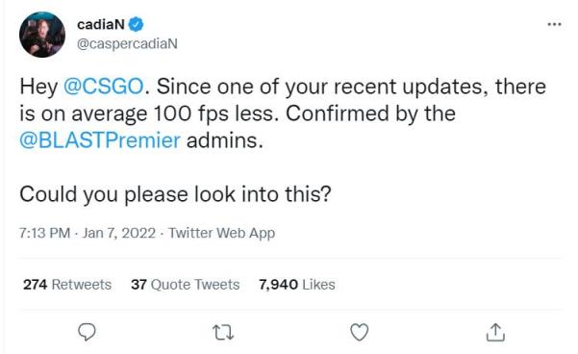The width and height of the screenshot is (578, 354).
Task: View the 7,940 Likes list
Action: coord(297,285)
